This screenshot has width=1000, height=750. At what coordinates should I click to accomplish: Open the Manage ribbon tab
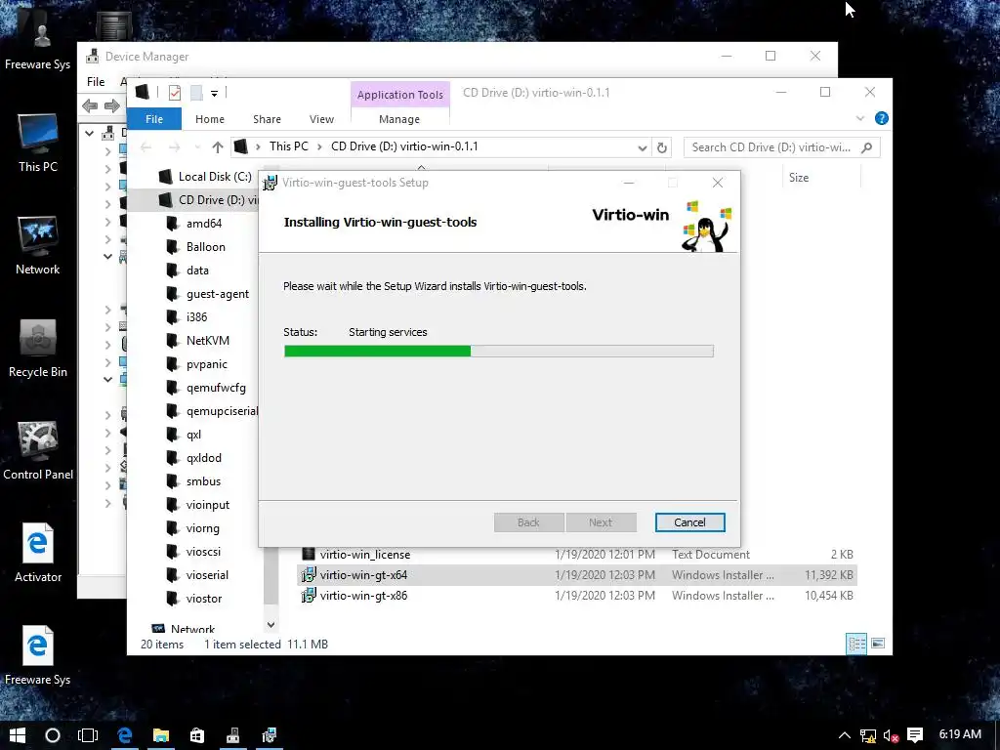coord(399,119)
